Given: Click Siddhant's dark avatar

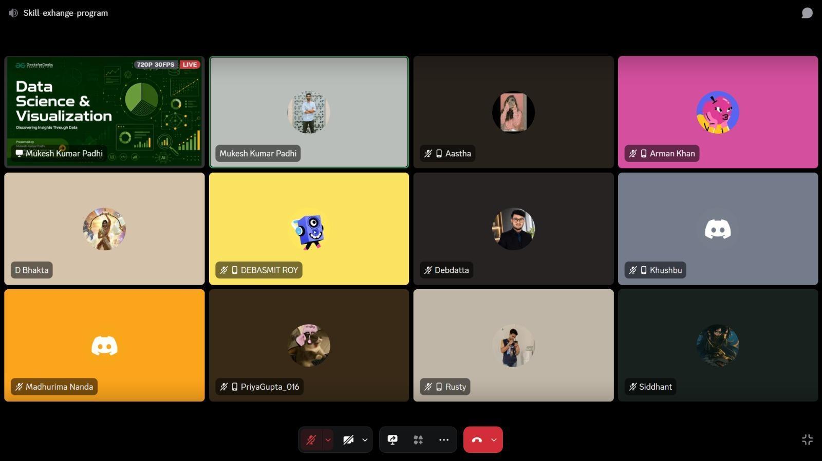Looking at the screenshot, I should click(718, 346).
